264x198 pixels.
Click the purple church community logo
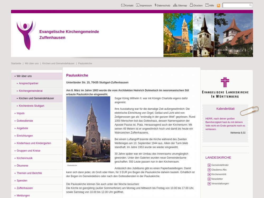click(26, 35)
